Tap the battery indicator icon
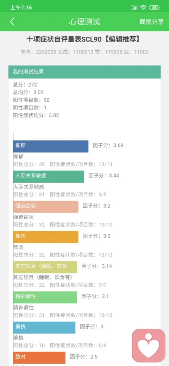The image size is (169, 366). (x=154, y=7)
